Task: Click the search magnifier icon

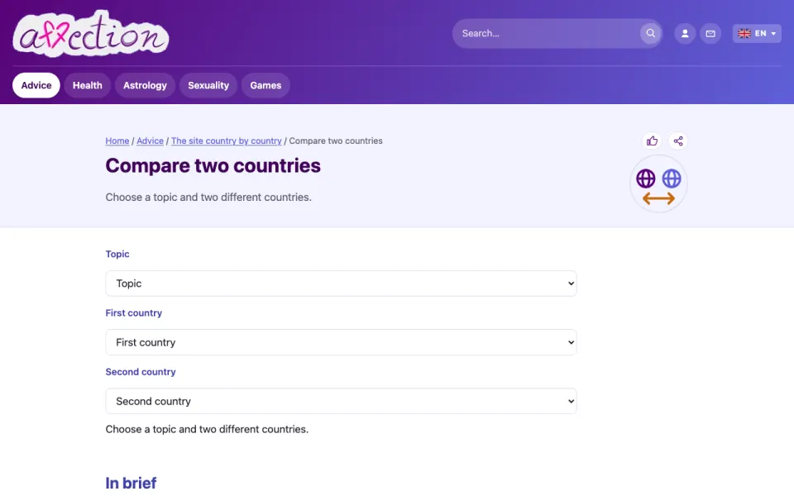Action: 651,33
